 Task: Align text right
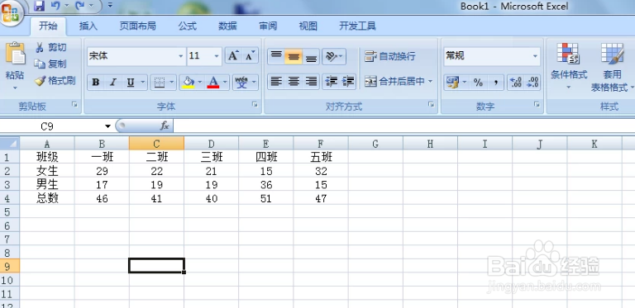click(x=311, y=82)
